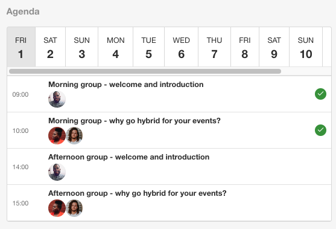Go to WED 6 agenda day

tap(182, 47)
